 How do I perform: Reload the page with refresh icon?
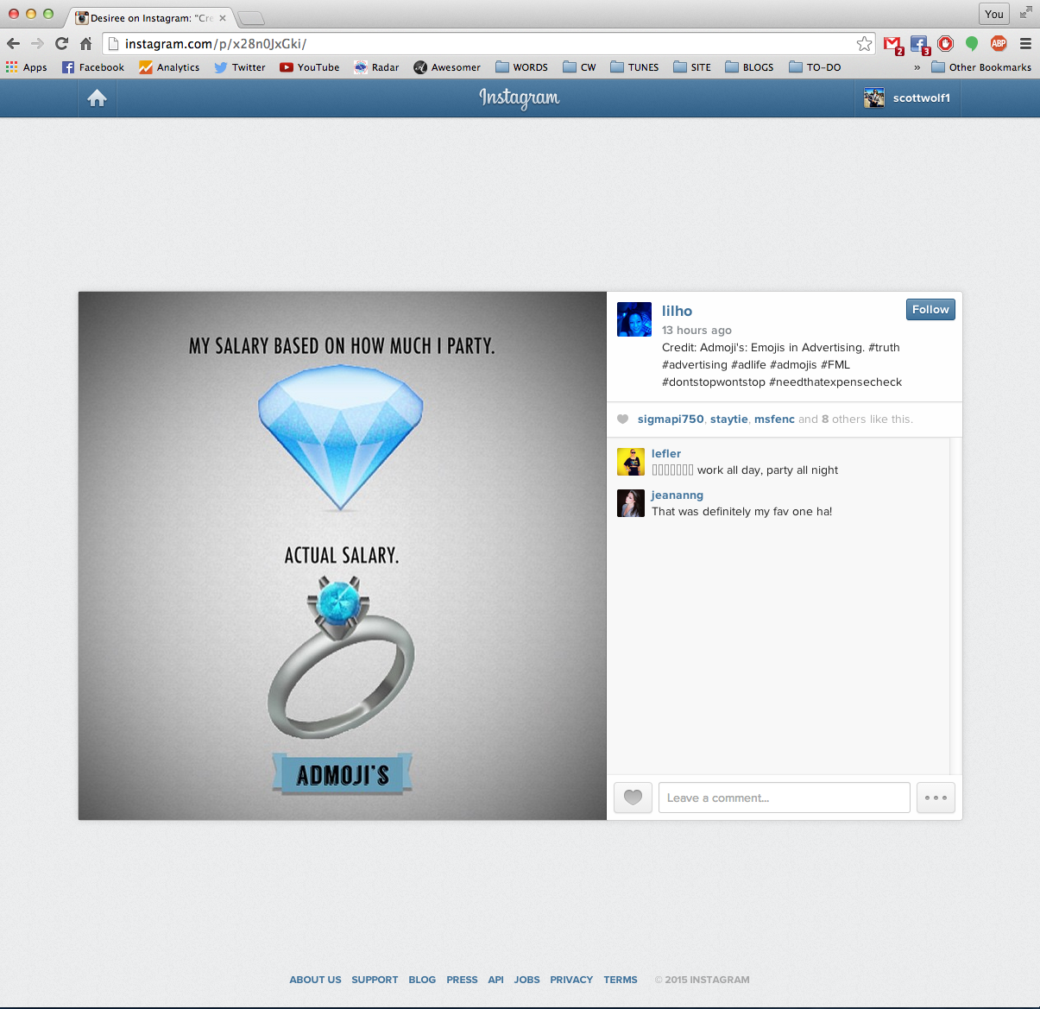pos(61,43)
